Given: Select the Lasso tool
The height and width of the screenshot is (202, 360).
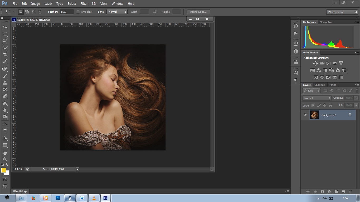Looking at the screenshot, I should point(5,41).
